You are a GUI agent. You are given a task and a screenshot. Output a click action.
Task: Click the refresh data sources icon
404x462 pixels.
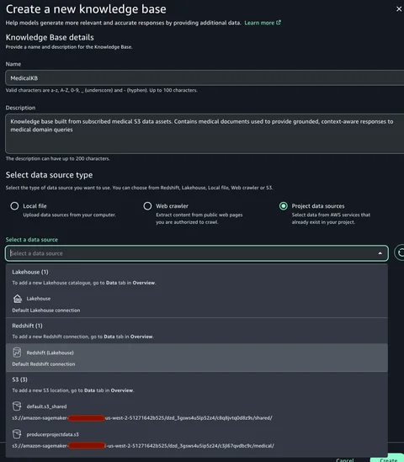click(x=400, y=252)
